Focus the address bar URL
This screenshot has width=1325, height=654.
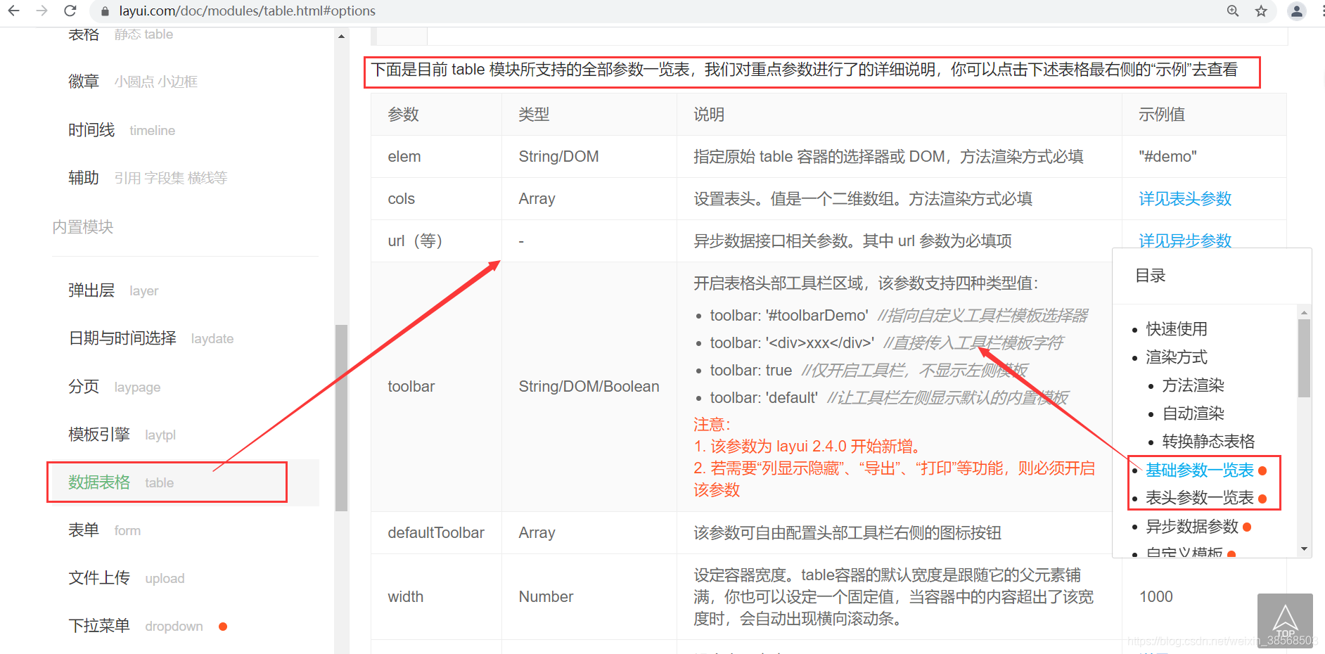tap(247, 11)
